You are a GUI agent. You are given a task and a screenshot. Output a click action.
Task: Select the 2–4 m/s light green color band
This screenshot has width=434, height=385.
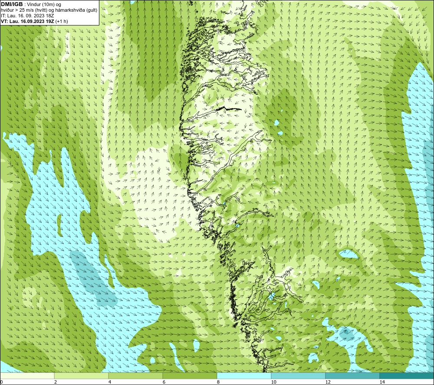point(82,375)
